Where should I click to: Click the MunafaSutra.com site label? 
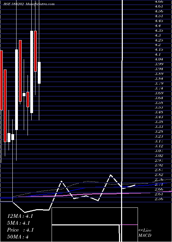coord(40,4)
